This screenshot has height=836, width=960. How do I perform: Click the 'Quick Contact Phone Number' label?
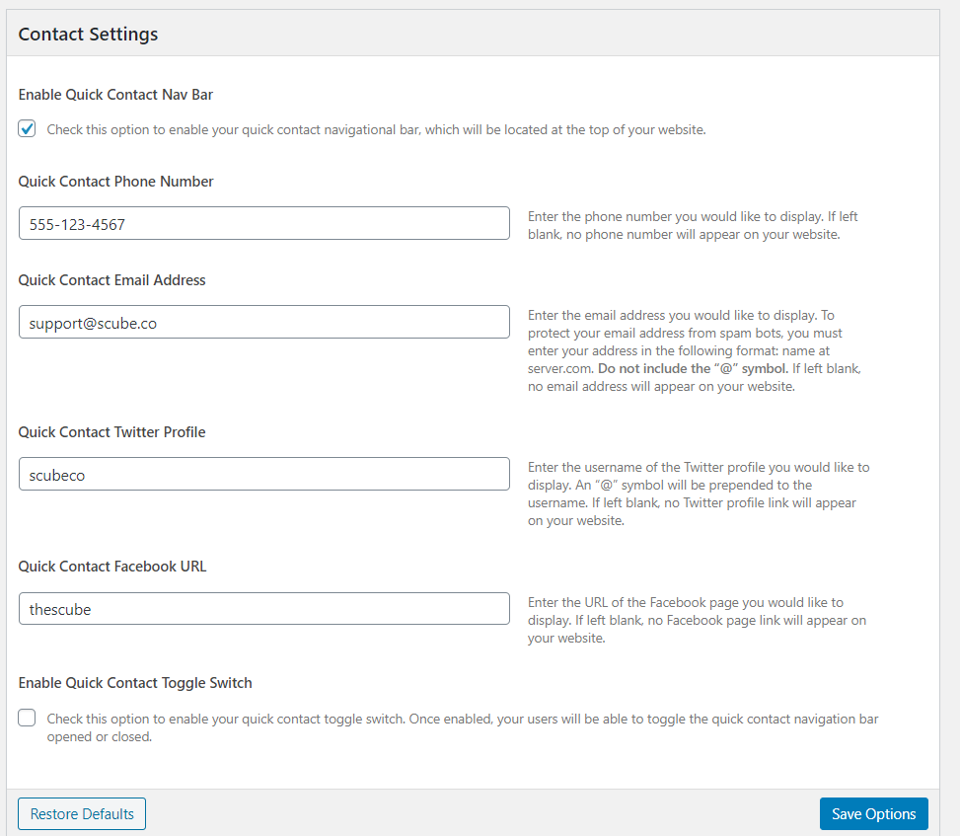pyautogui.click(x=115, y=182)
